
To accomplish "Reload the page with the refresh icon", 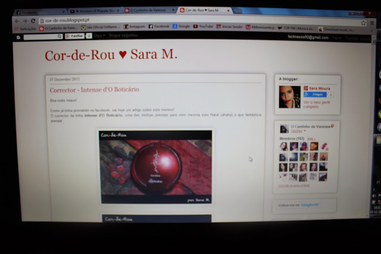I will coord(33,21).
